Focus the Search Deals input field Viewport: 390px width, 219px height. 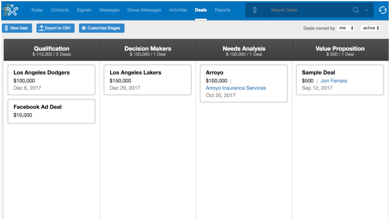pyautogui.click(x=308, y=10)
